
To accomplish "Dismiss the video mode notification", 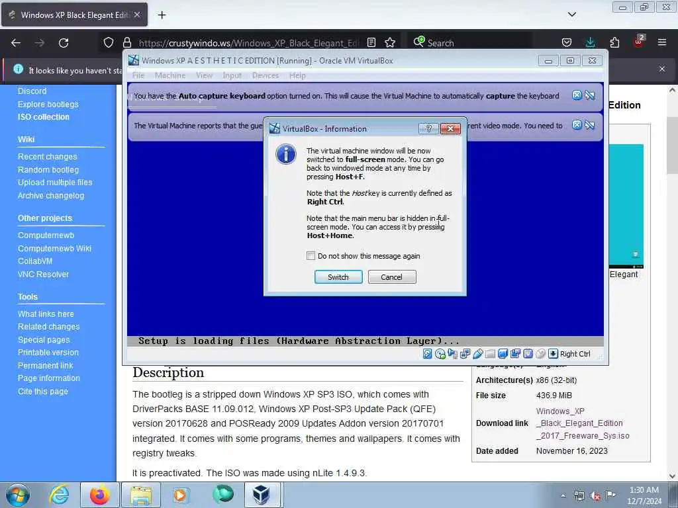I will click(x=577, y=125).
